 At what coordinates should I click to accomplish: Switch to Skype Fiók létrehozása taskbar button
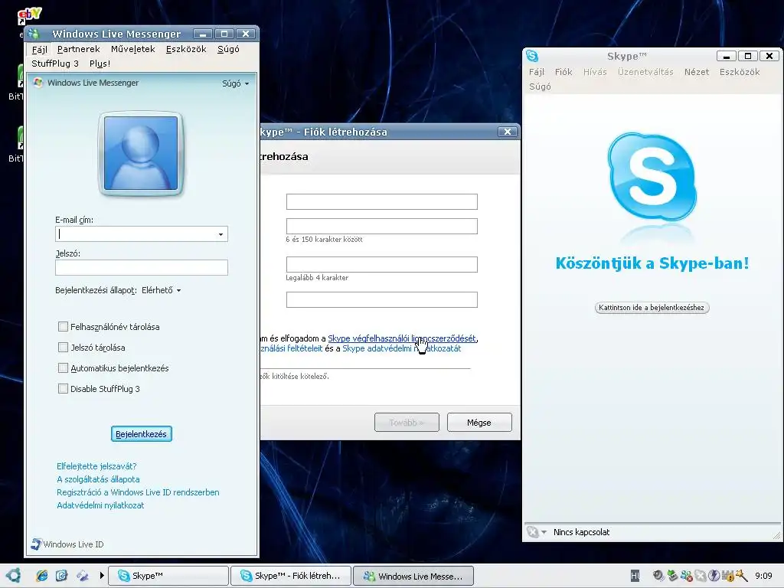291,576
